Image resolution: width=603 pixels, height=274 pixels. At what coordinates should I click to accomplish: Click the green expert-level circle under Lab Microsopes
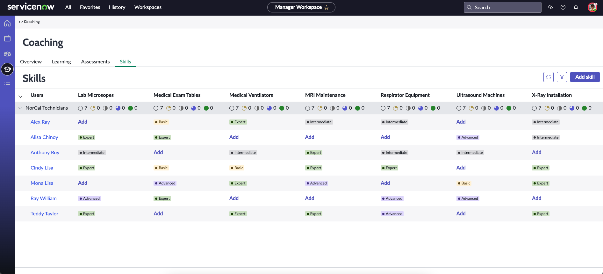tap(130, 108)
